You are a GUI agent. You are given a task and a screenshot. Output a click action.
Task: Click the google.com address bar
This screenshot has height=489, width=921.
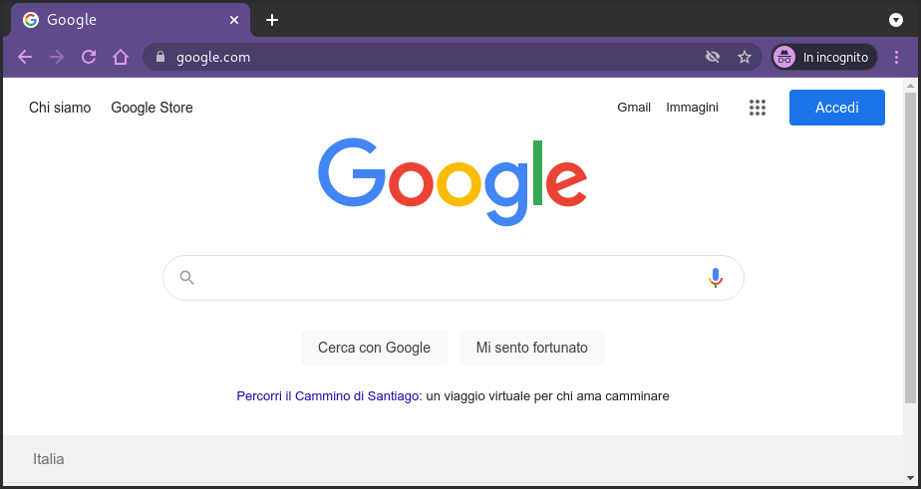click(453, 57)
